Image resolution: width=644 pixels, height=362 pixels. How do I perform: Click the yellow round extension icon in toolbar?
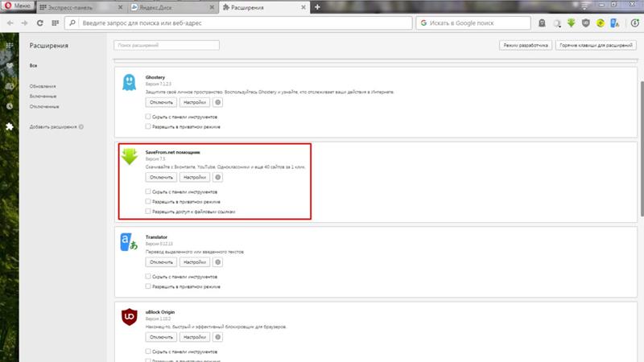click(601, 23)
